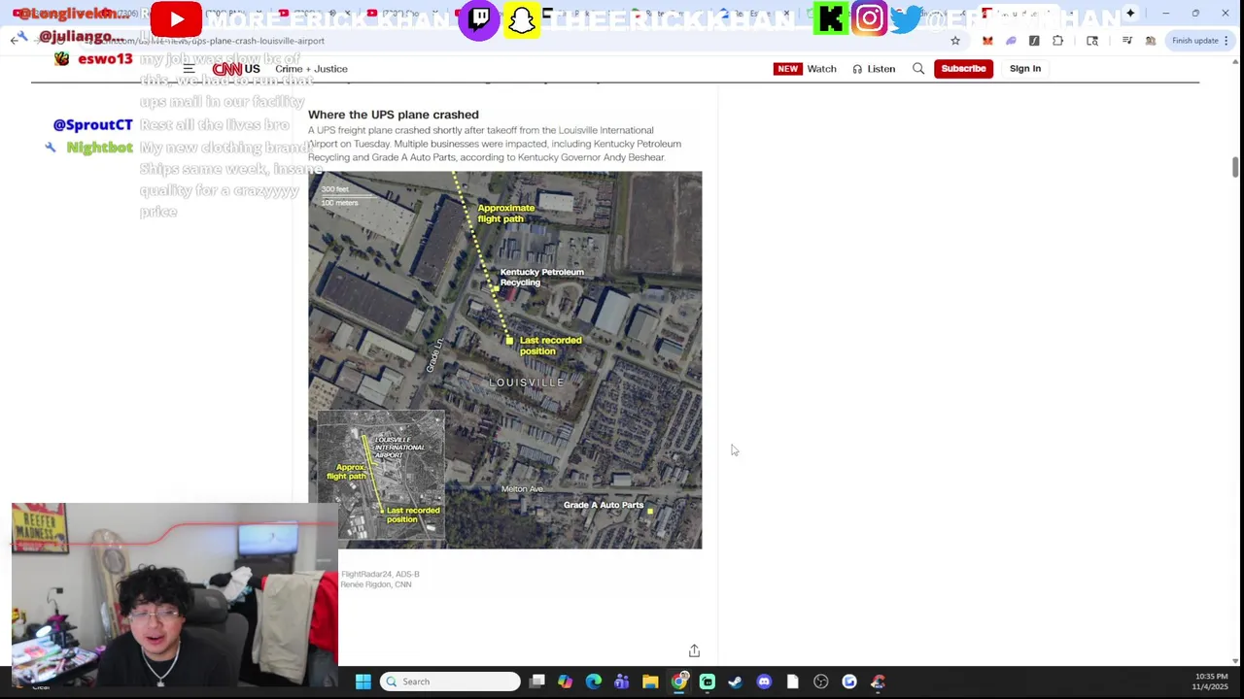The height and width of the screenshot is (699, 1244).
Task: Bookmark this page with the star icon
Action: click(955, 41)
